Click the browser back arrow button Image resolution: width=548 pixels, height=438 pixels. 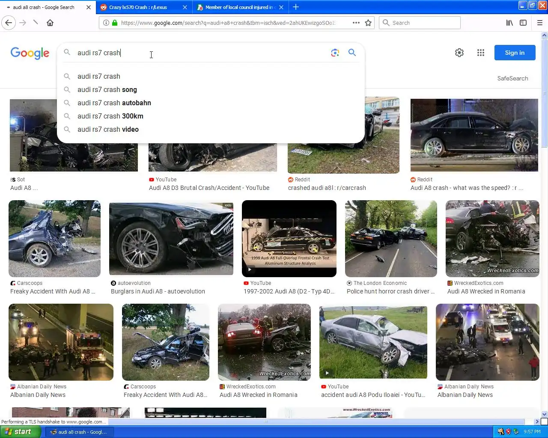click(x=9, y=23)
